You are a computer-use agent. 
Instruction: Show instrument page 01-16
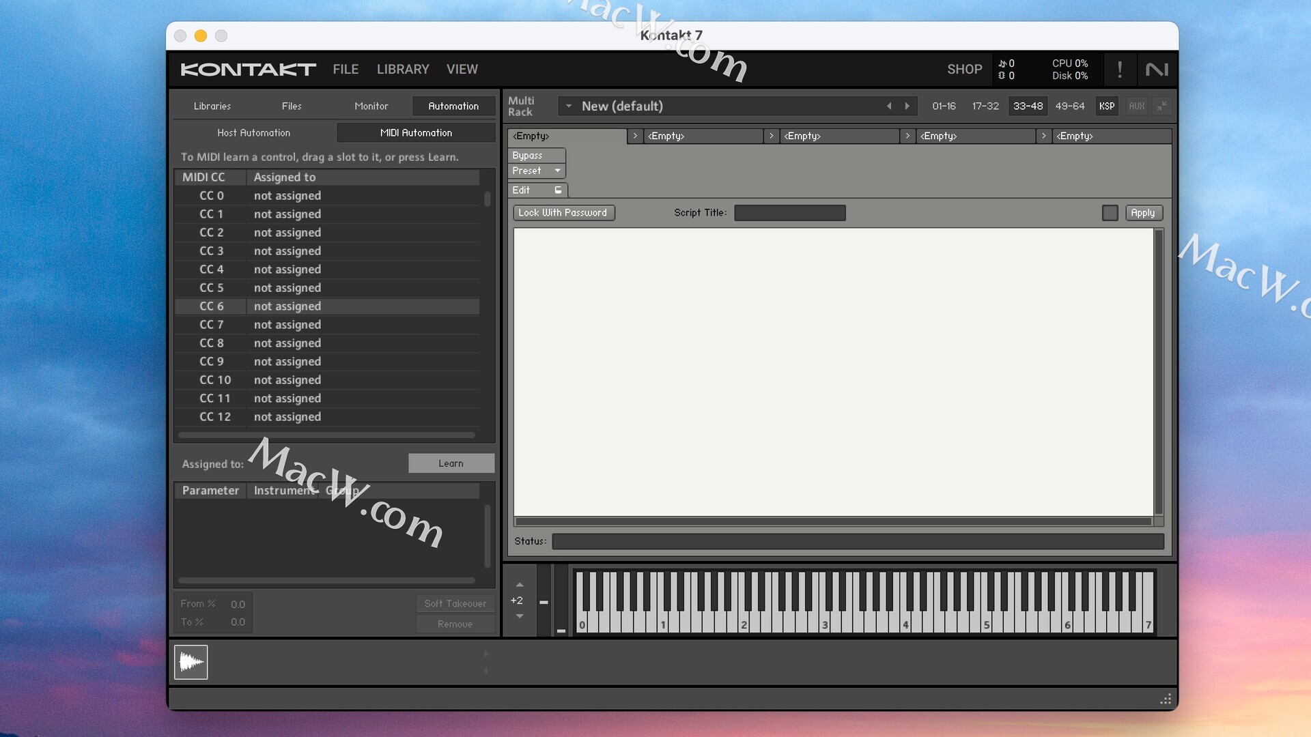pyautogui.click(x=944, y=106)
